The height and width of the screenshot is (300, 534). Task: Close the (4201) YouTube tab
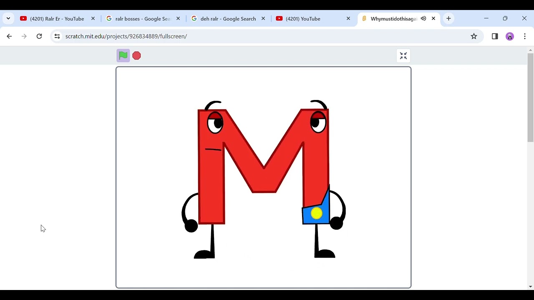(x=348, y=19)
